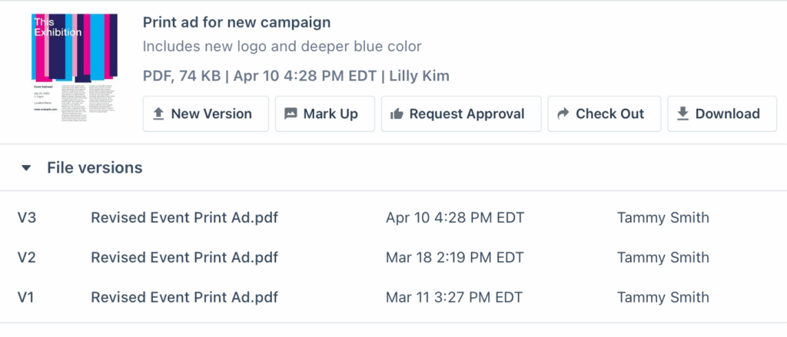The image size is (787, 337).
Task: Click the File versions header text
Action: pos(95,167)
